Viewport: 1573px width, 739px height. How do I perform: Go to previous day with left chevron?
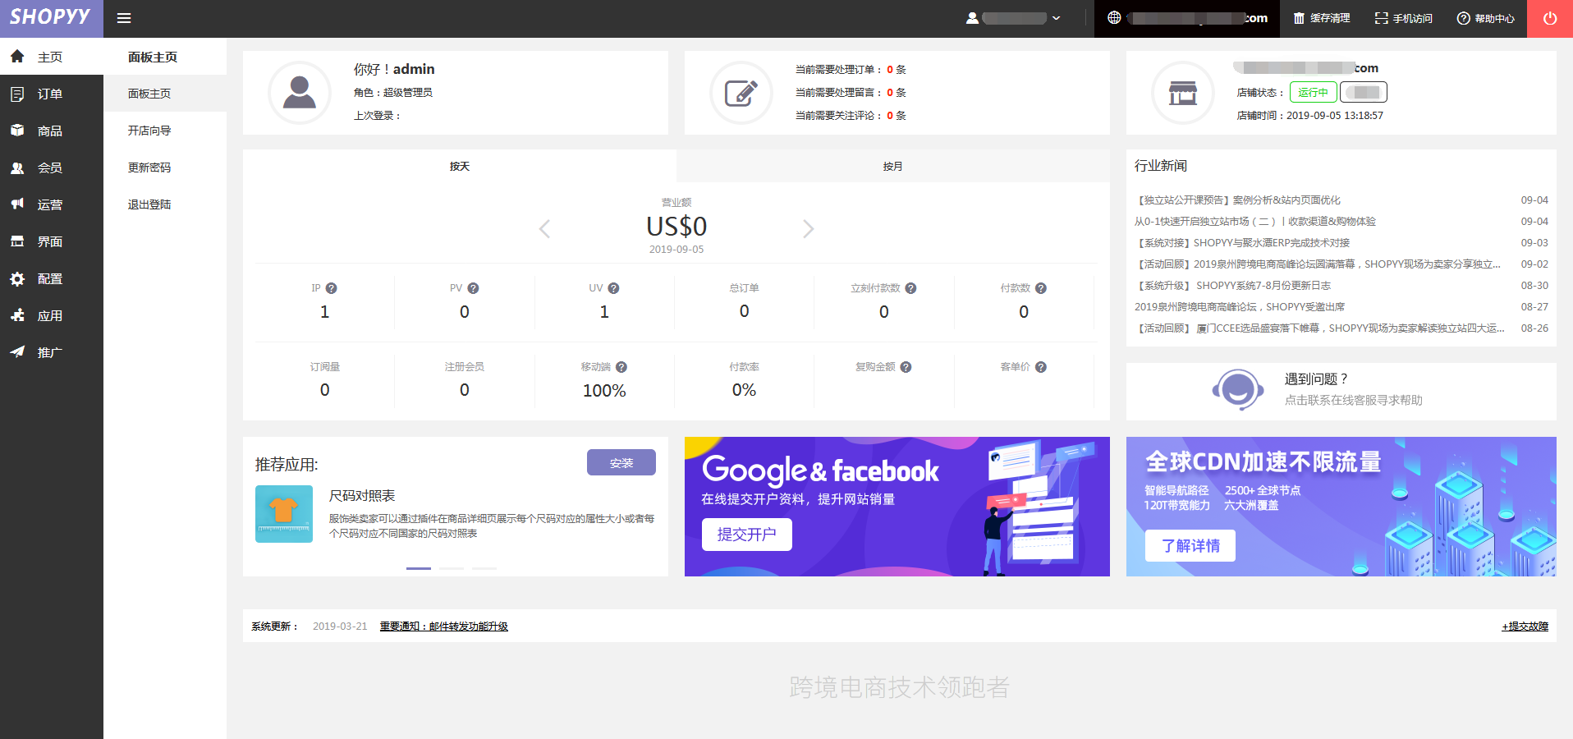tap(544, 228)
